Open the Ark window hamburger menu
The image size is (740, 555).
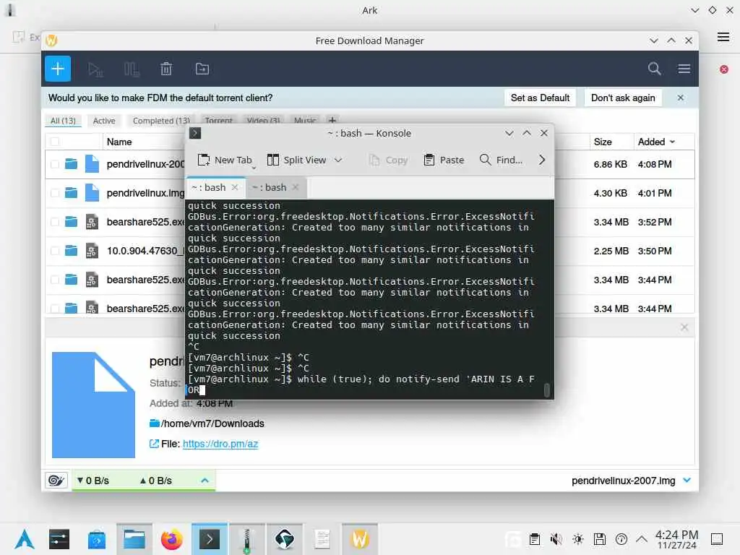point(723,37)
